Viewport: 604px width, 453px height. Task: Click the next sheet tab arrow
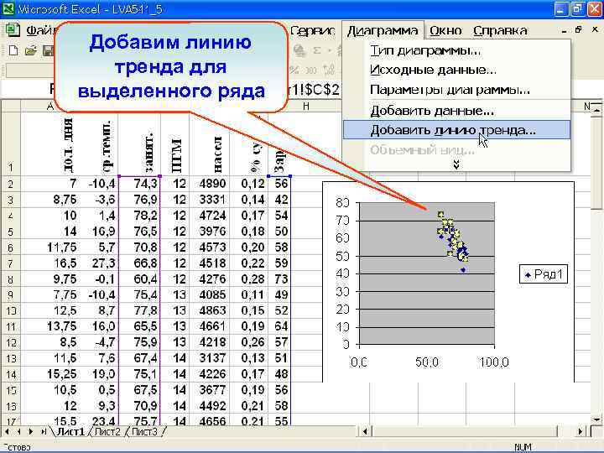tap(31, 432)
